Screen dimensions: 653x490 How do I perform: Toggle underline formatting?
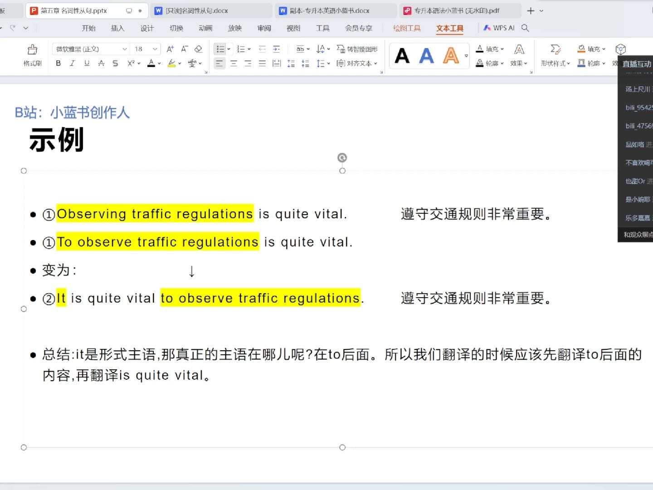point(87,64)
